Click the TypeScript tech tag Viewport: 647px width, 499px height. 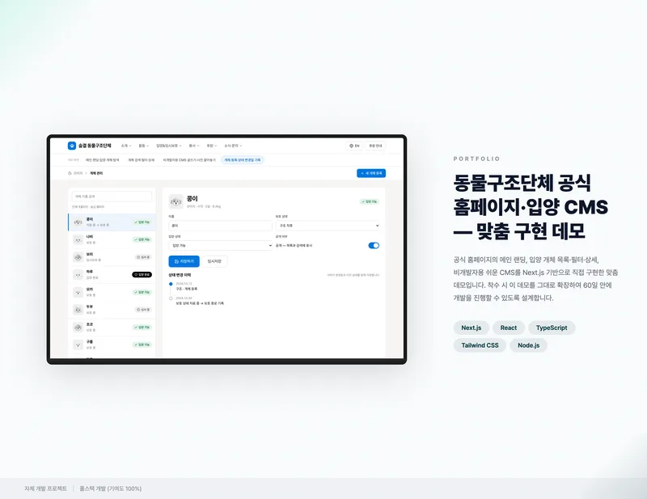[552, 328]
